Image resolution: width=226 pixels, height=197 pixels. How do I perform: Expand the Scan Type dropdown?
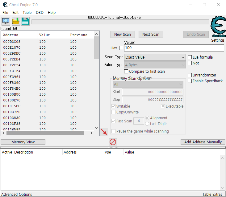[155, 57]
